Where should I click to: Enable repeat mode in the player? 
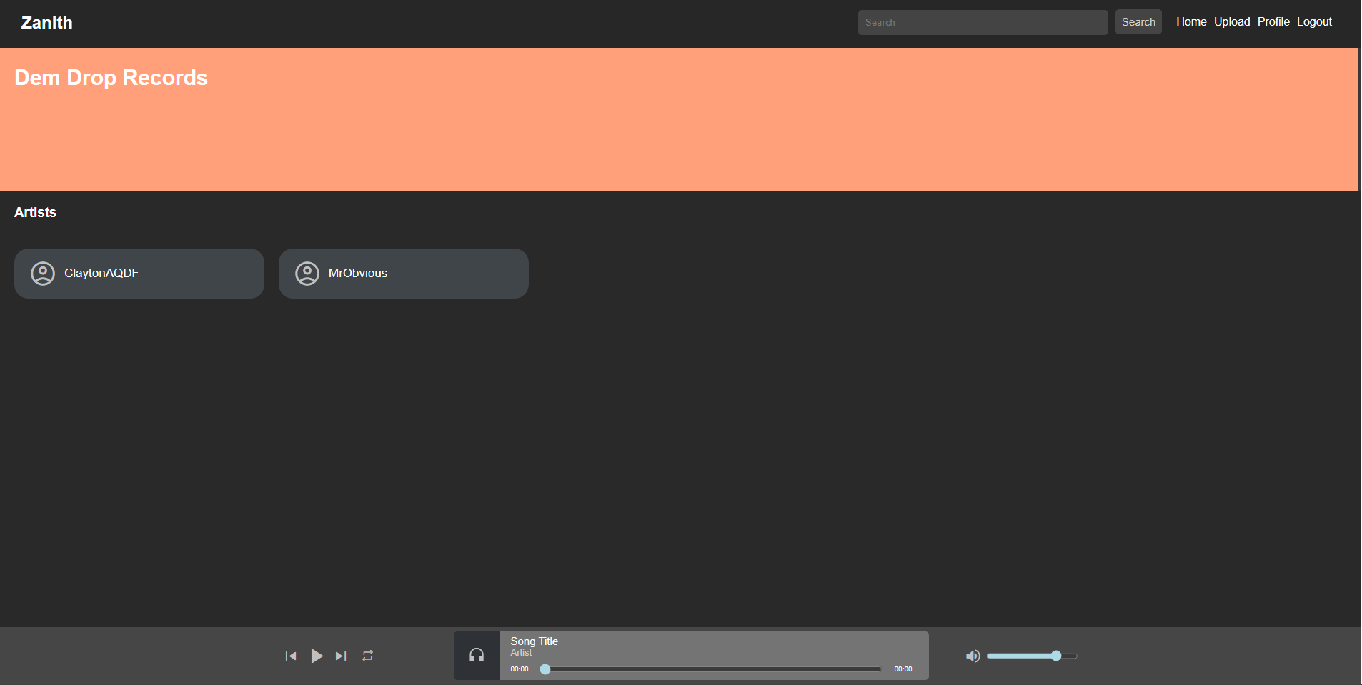(367, 656)
